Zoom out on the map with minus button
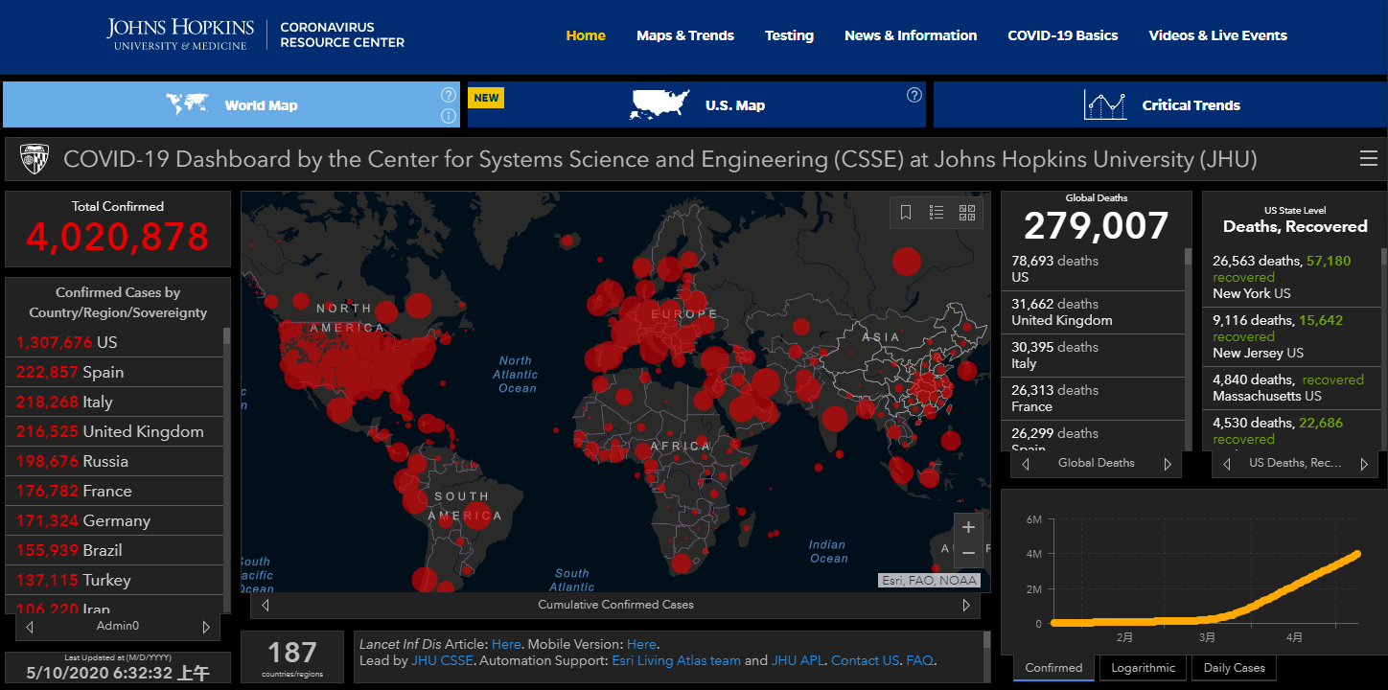Image resolution: width=1388 pixels, height=690 pixels. click(x=968, y=553)
